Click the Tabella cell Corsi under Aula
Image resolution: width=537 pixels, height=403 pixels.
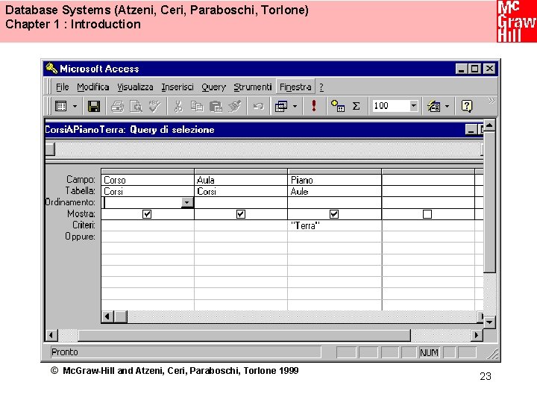(x=241, y=191)
